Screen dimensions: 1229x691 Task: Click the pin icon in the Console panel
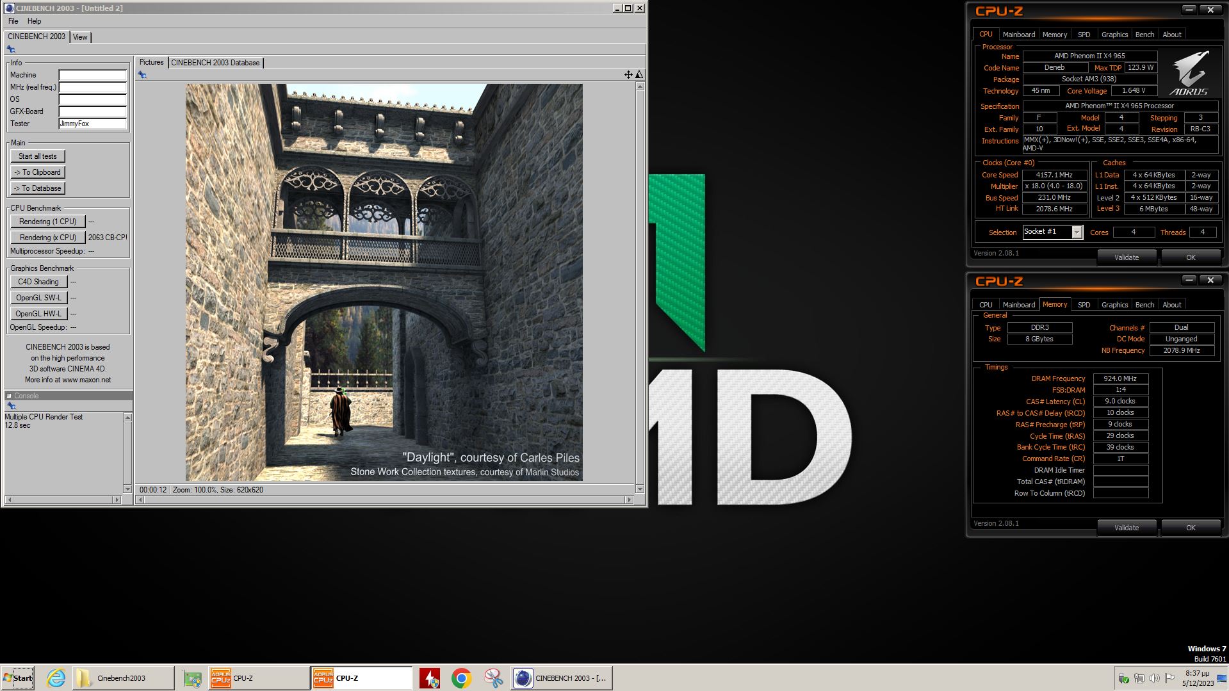(11, 406)
